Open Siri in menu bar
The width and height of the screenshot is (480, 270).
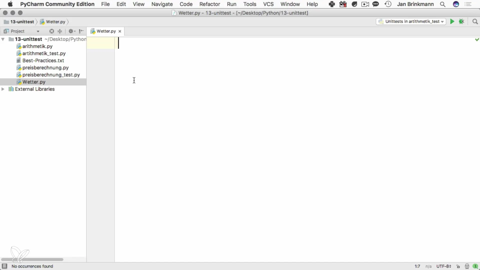[x=456, y=4]
